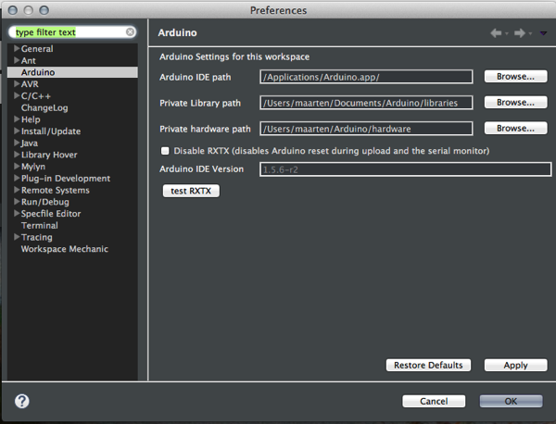
Task: Click the Arduino IDE Version field
Action: tap(405, 169)
